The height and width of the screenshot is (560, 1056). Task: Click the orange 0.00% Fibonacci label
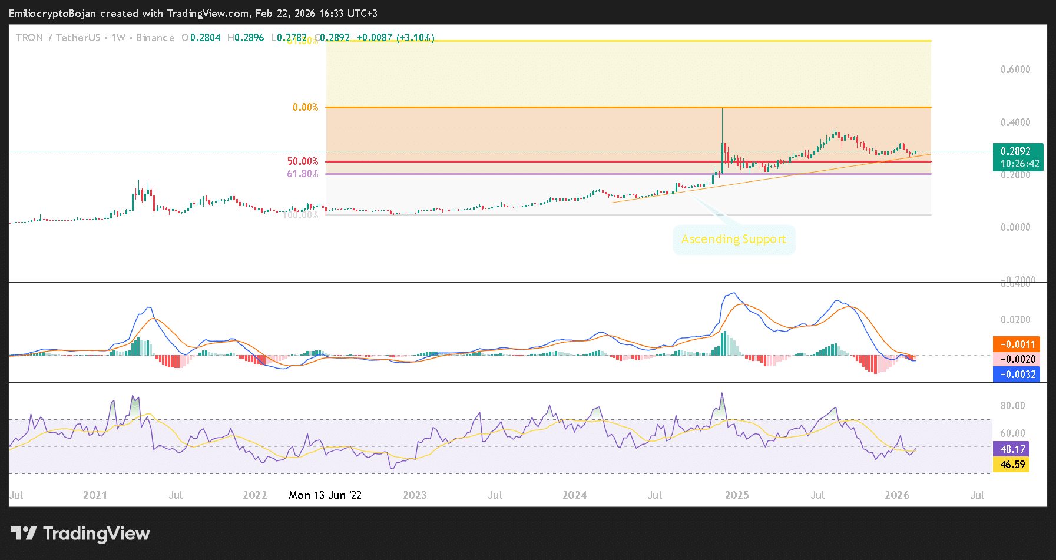pyautogui.click(x=305, y=107)
